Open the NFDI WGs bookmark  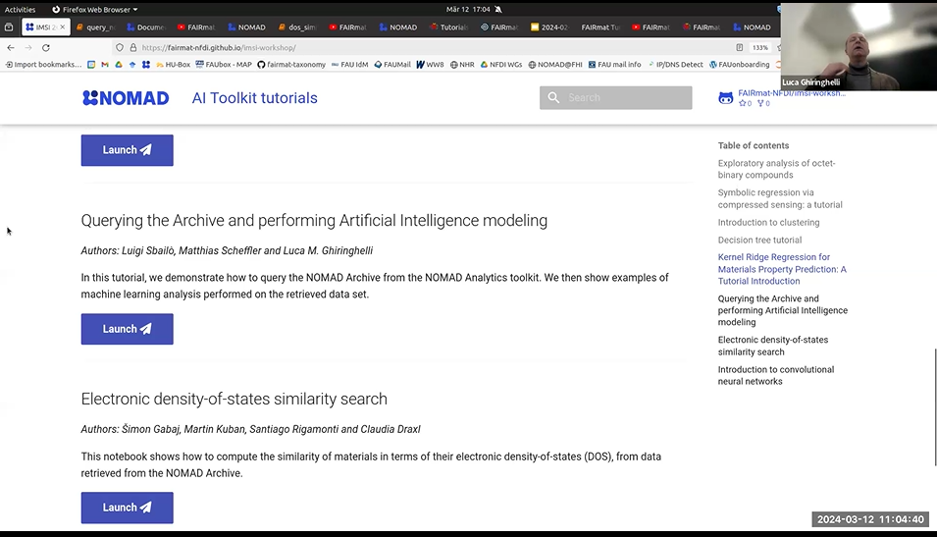tap(501, 65)
